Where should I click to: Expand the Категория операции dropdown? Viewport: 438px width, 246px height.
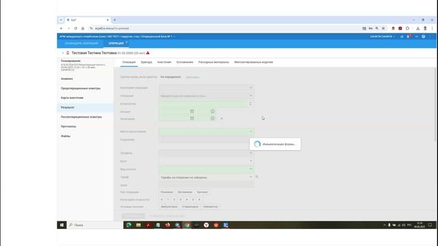coord(250,87)
